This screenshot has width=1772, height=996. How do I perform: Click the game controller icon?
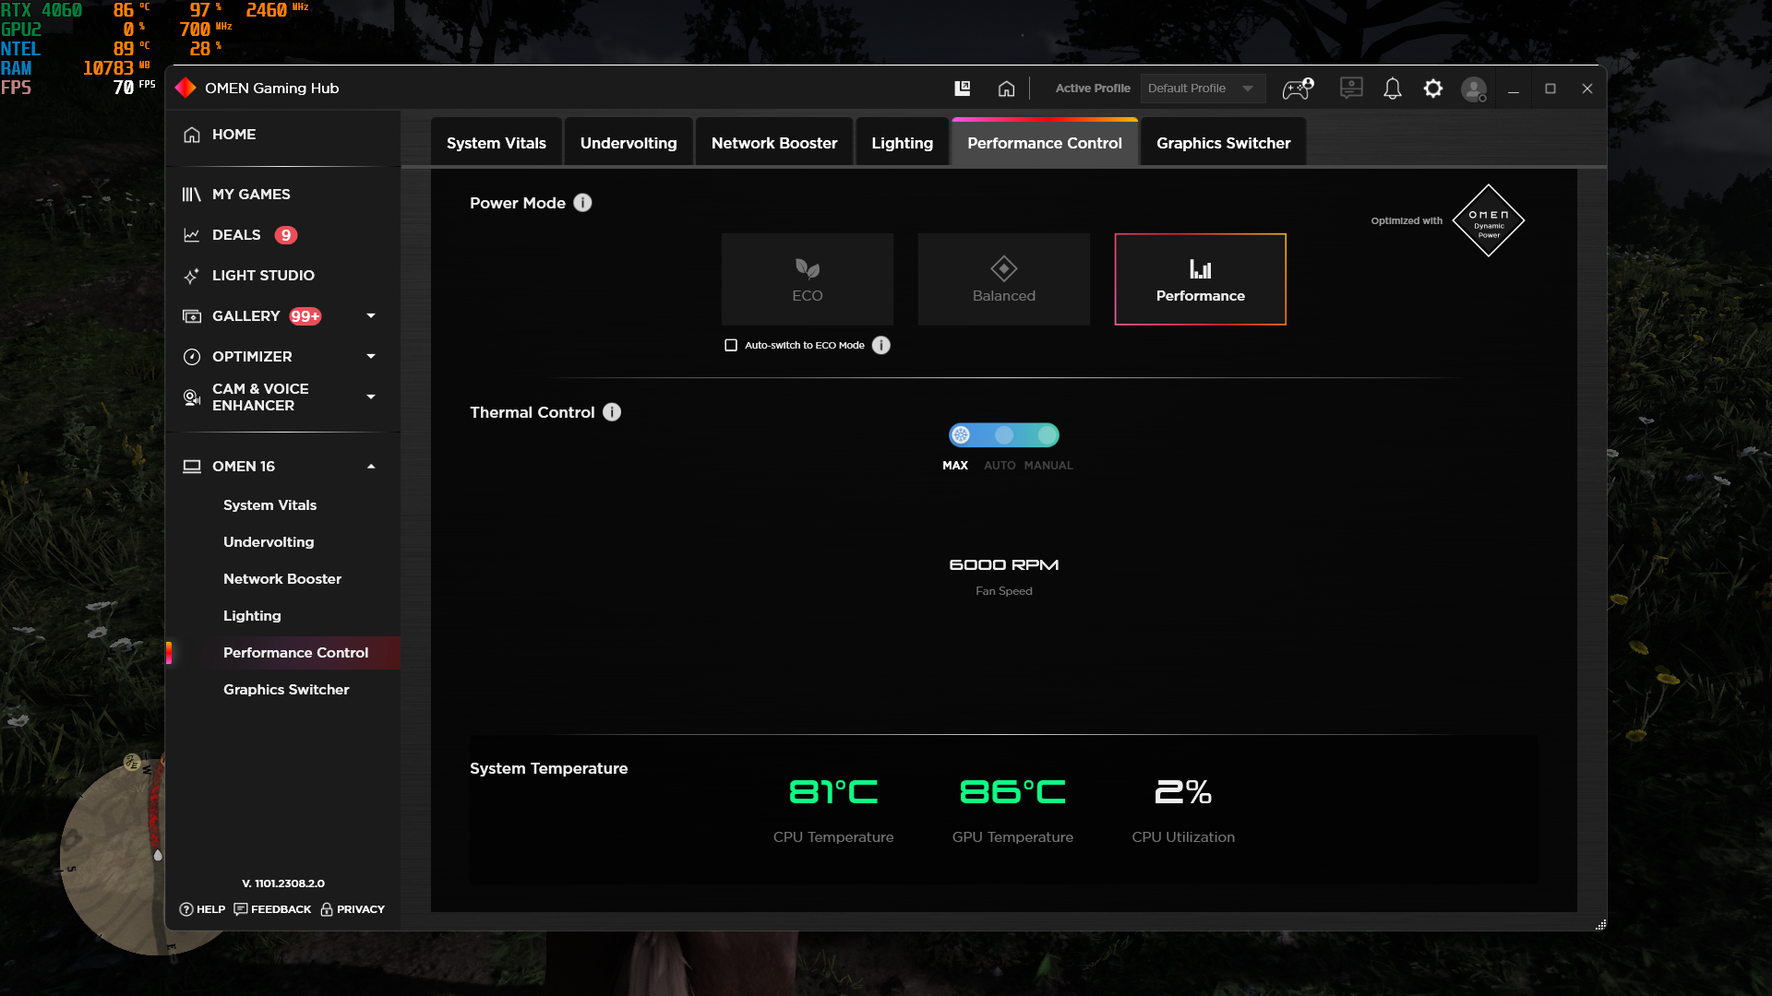pyautogui.click(x=1298, y=89)
